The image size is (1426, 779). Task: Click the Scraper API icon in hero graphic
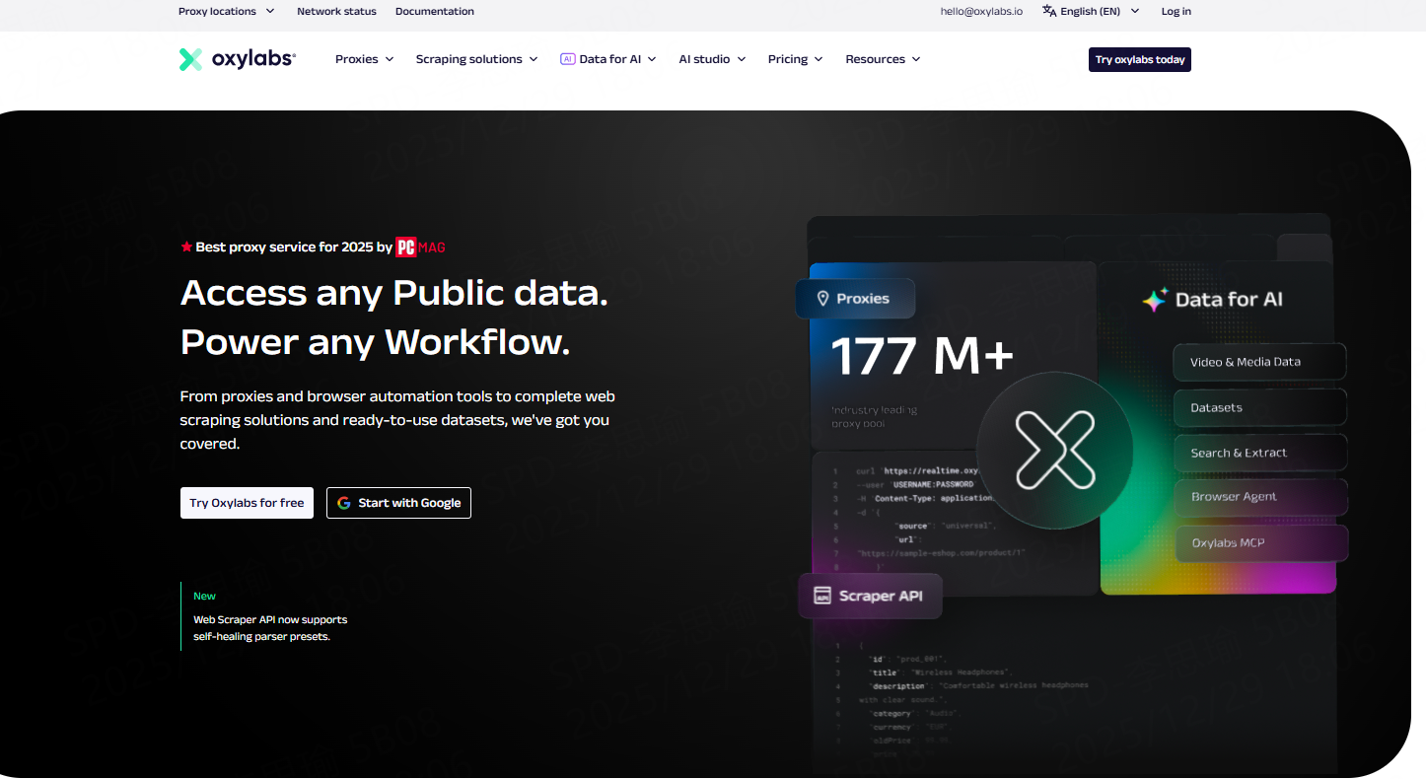pyautogui.click(x=821, y=596)
